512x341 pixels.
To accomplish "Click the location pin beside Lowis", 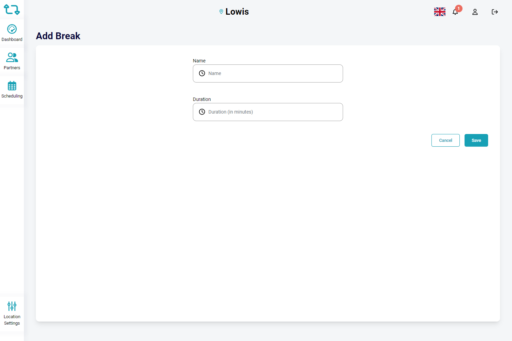I will click(221, 12).
